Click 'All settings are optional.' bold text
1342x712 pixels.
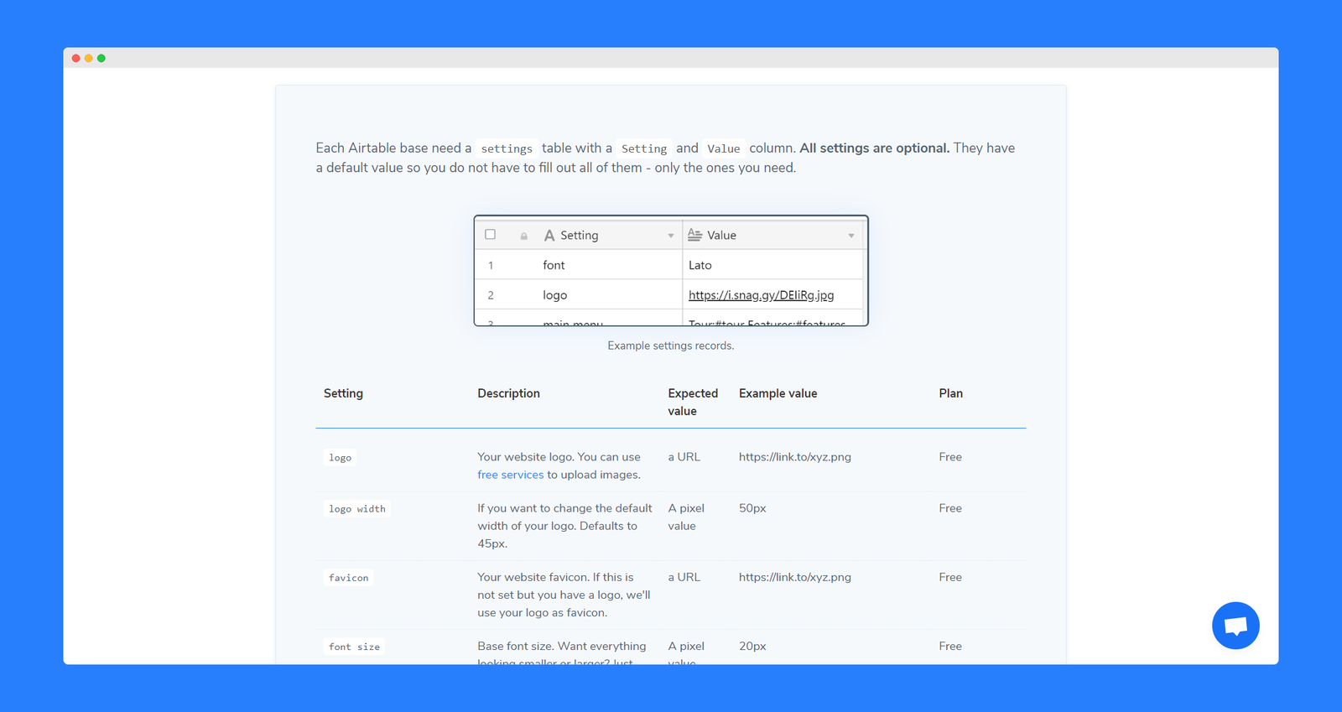point(875,148)
